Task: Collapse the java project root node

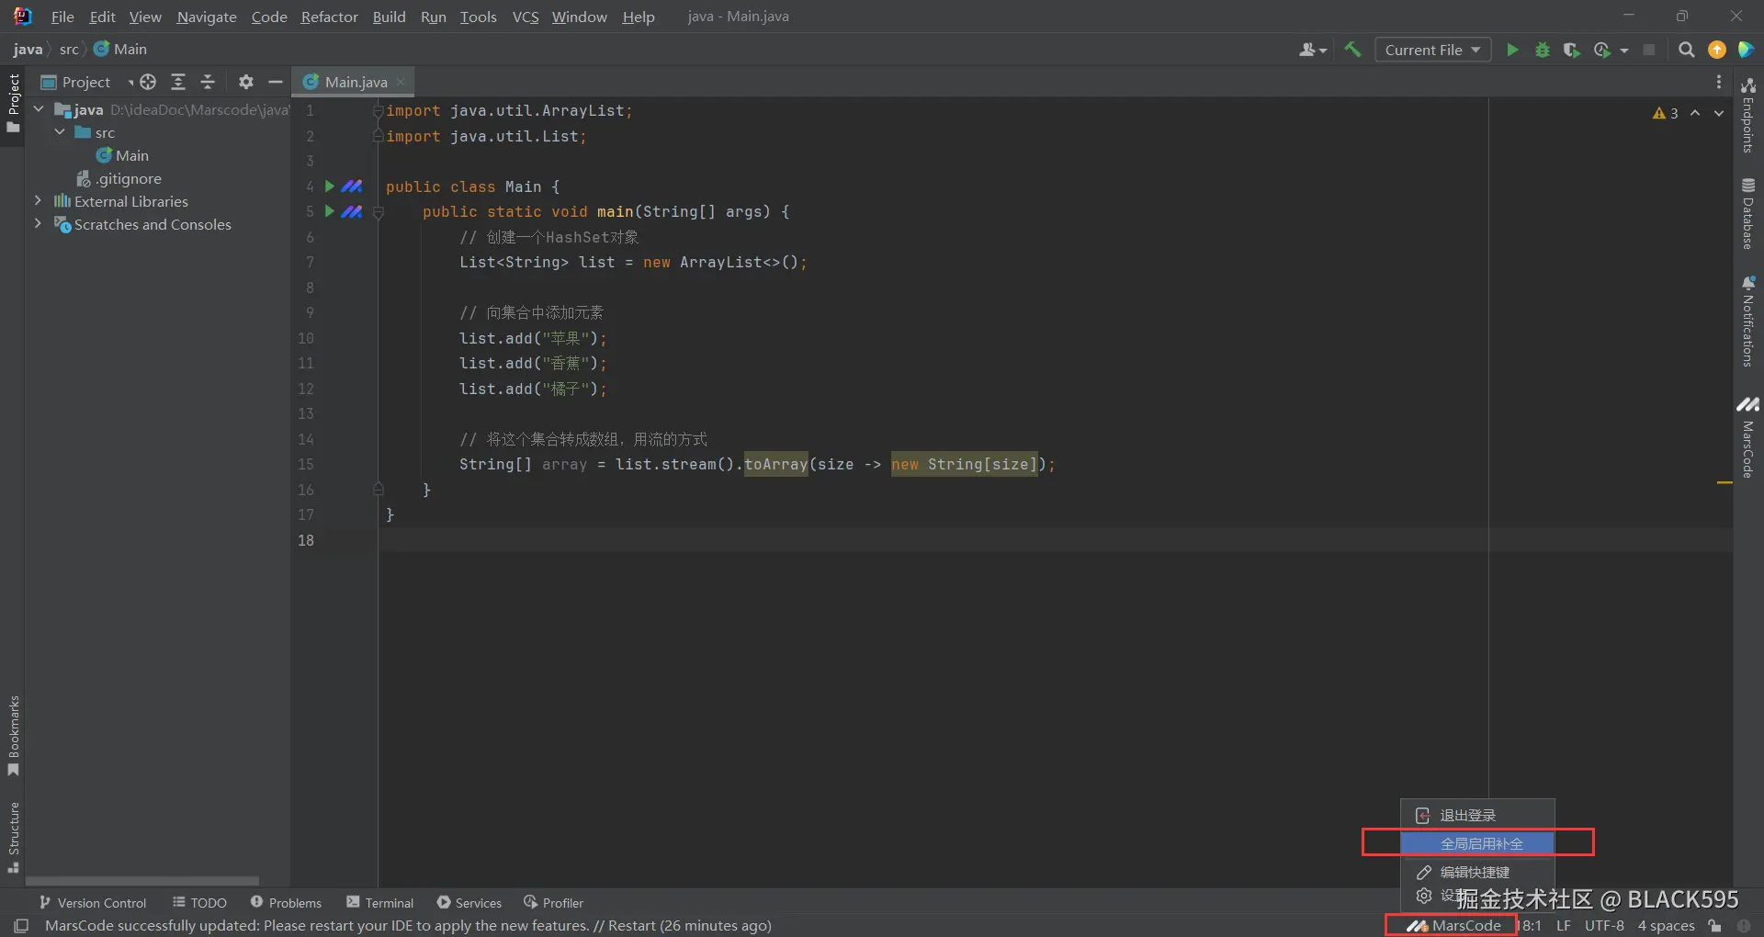Action: [x=39, y=109]
